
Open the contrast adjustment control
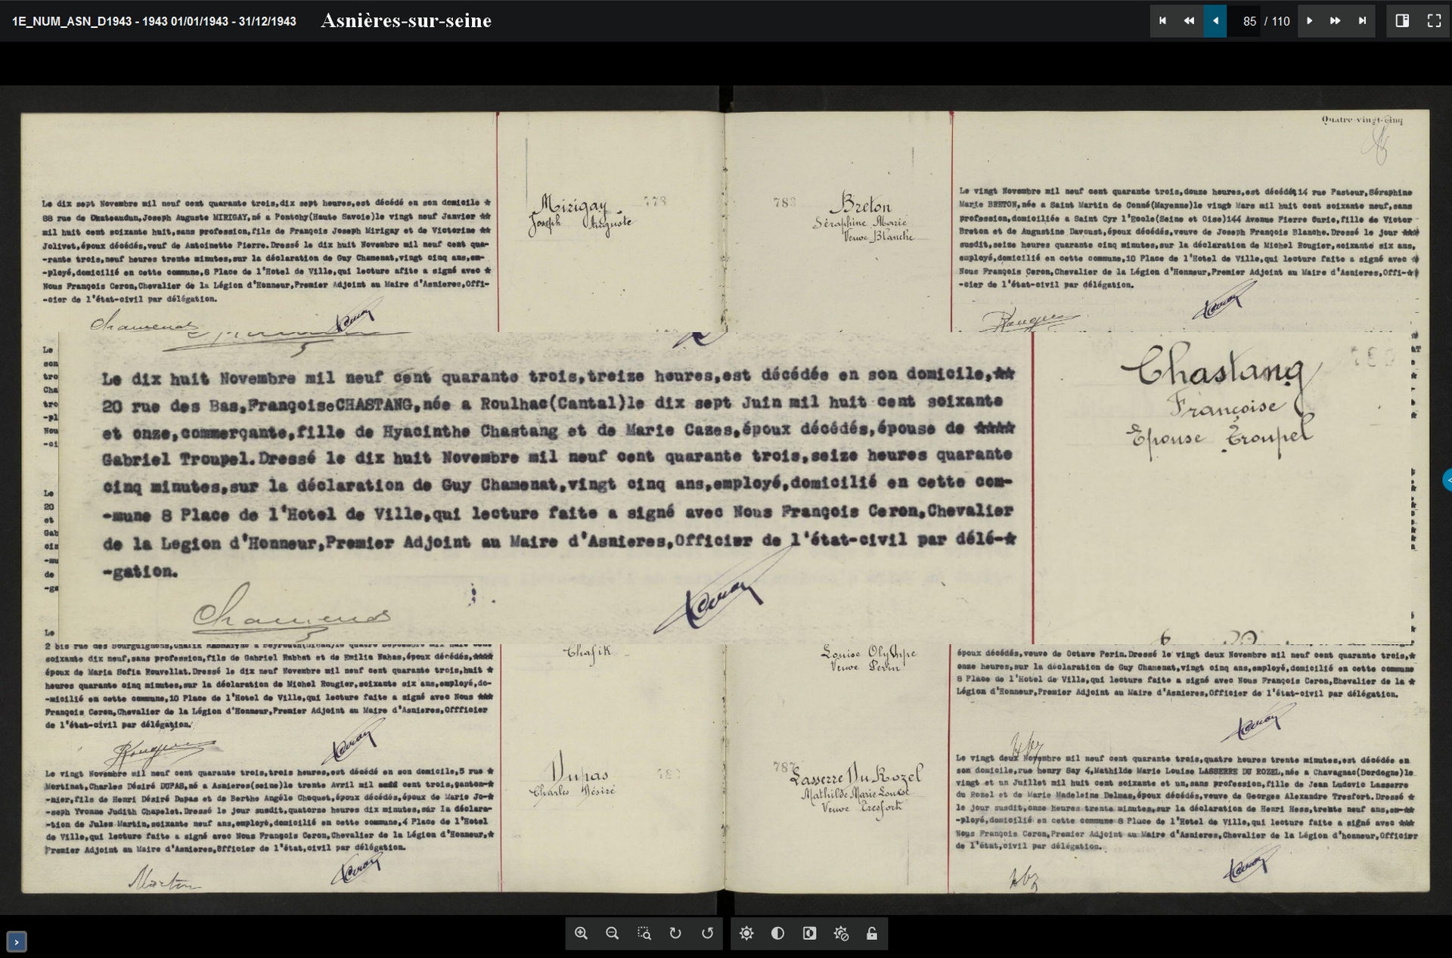click(x=777, y=933)
